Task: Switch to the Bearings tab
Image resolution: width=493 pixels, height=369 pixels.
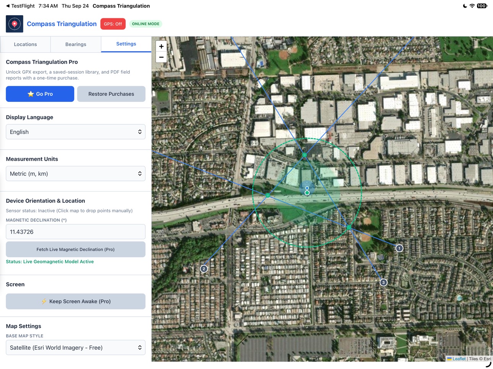Action: [x=76, y=44]
